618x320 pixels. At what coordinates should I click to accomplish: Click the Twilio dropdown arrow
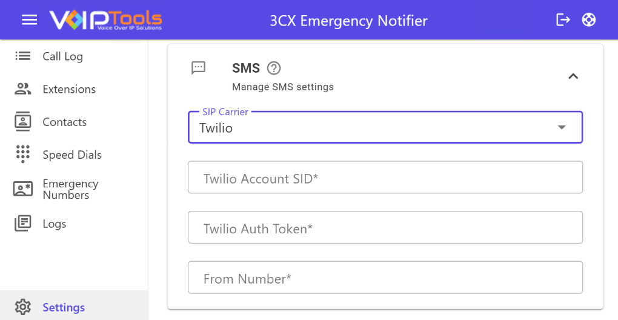(x=562, y=127)
